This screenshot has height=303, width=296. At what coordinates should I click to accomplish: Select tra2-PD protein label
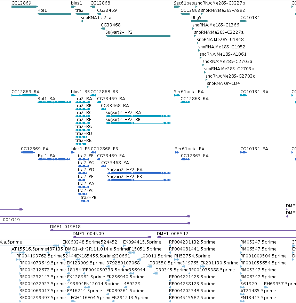click(86, 170)
